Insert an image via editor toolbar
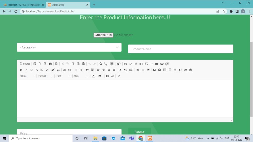Viewport: 253px width, 142px height. 154,70
